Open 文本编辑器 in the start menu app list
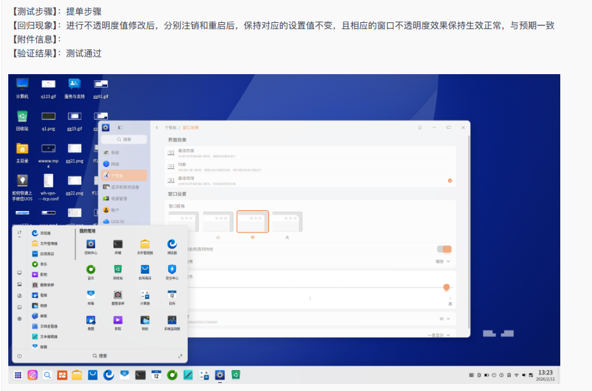This screenshot has width=592, height=391. click(x=44, y=337)
